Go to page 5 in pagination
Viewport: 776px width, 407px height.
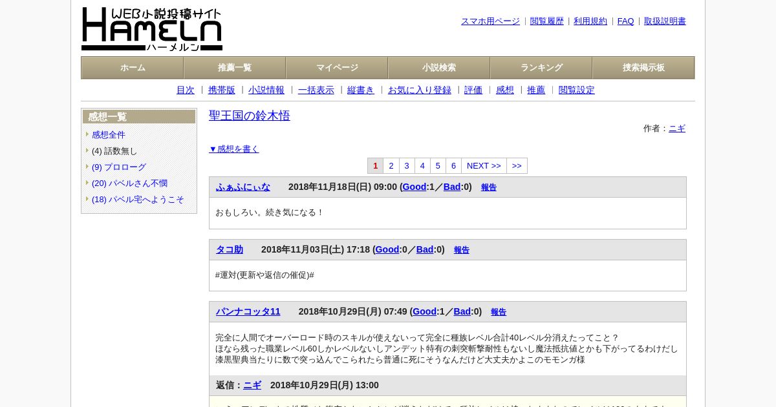tap(438, 166)
